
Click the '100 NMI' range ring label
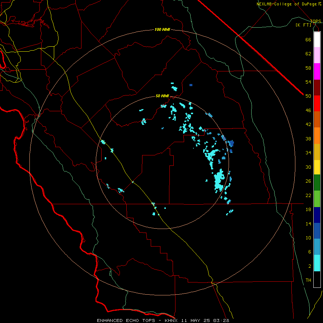pos(162,30)
